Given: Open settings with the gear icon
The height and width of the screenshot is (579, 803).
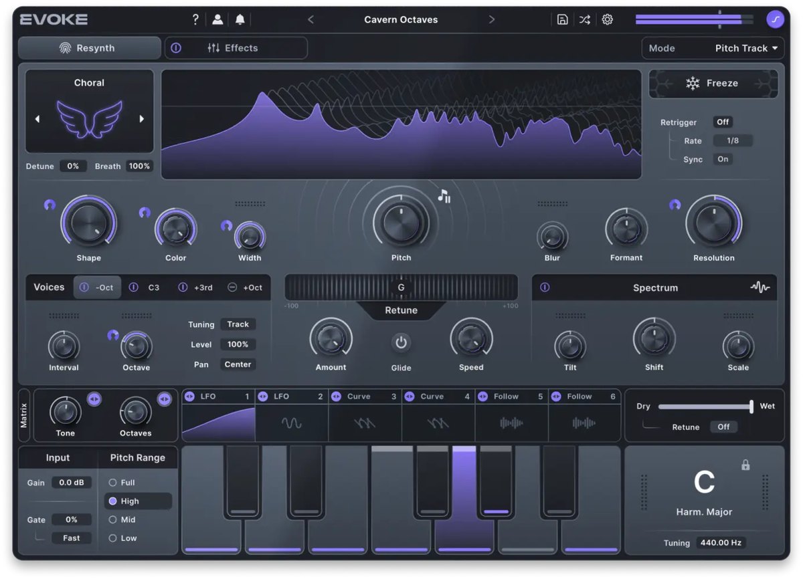Looking at the screenshot, I should tap(608, 19).
